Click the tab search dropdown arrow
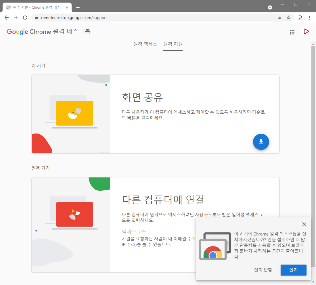 coord(270,7)
